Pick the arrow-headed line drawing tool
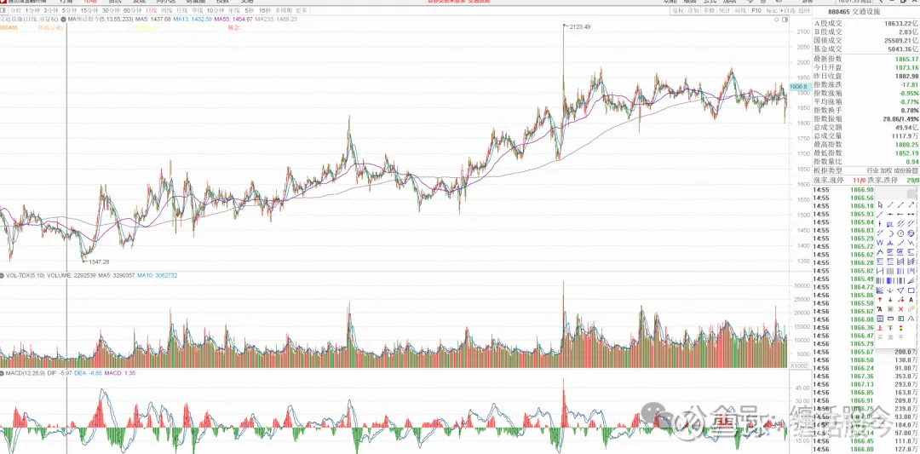The image size is (920, 454). (911, 204)
